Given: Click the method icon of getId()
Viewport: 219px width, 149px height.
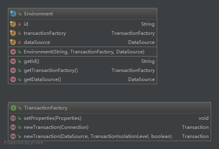Looking at the screenshot, I should [x=13, y=61].
